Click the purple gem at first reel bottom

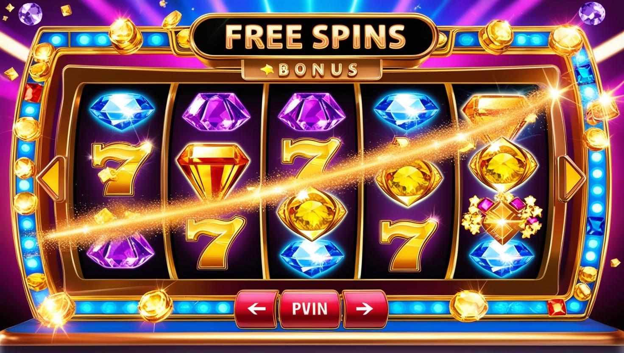pos(120,252)
